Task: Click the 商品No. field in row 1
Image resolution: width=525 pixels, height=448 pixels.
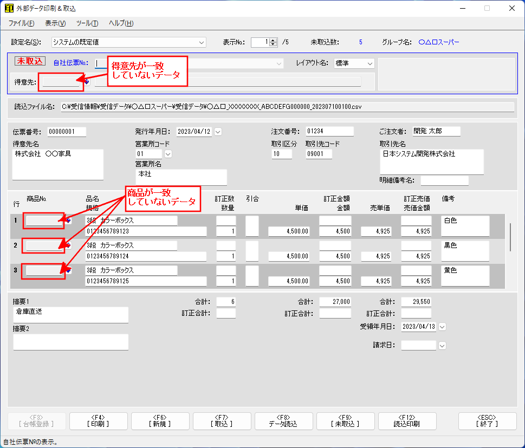Action: pos(44,220)
